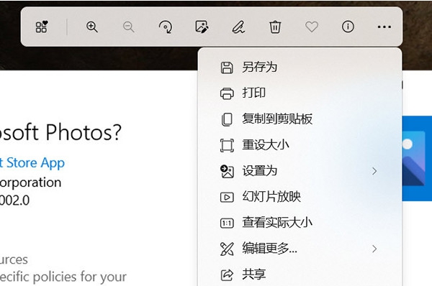Click the printer icon beside 打印
Screen dimensions: 432x286
click(227, 93)
